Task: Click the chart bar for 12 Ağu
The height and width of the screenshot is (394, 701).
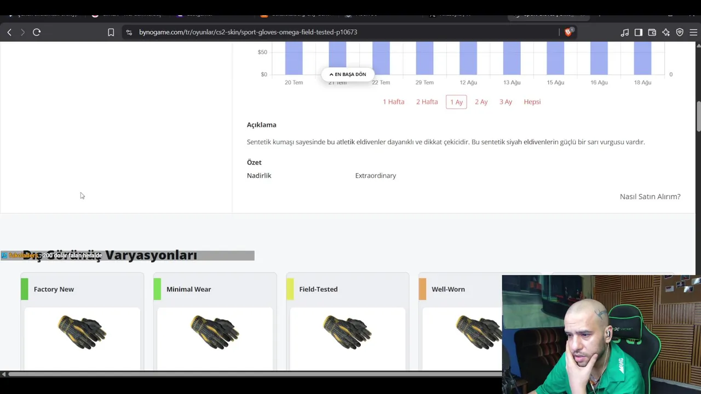Action: (x=468, y=58)
